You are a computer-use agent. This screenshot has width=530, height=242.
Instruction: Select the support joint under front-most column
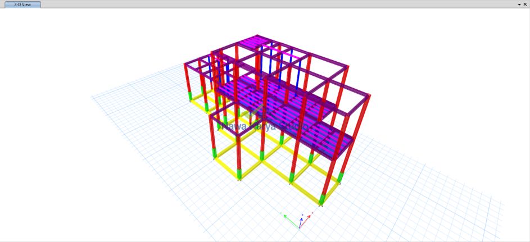pos(321,206)
